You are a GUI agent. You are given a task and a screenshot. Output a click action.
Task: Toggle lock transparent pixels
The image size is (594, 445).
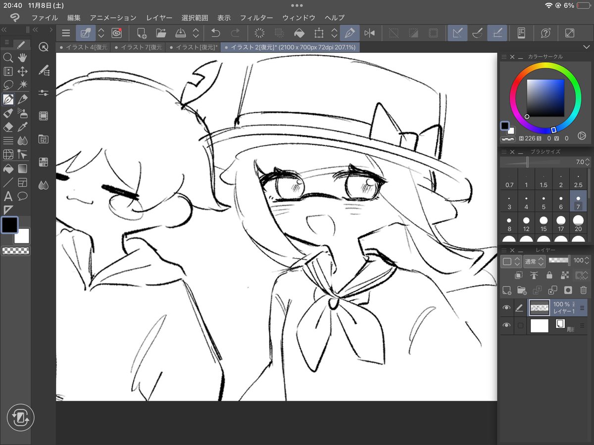pos(564,275)
